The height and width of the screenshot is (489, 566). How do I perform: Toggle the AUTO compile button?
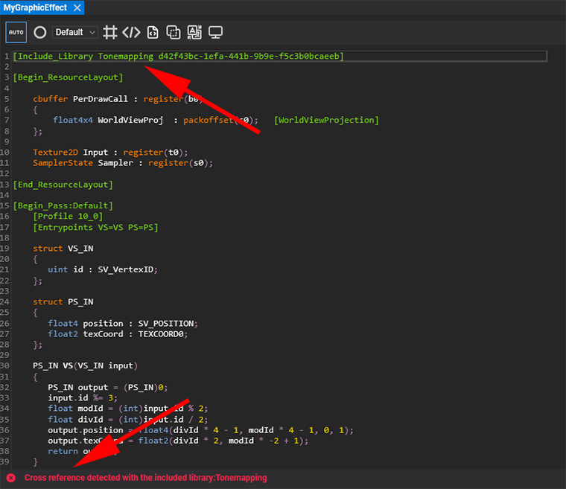tap(16, 32)
